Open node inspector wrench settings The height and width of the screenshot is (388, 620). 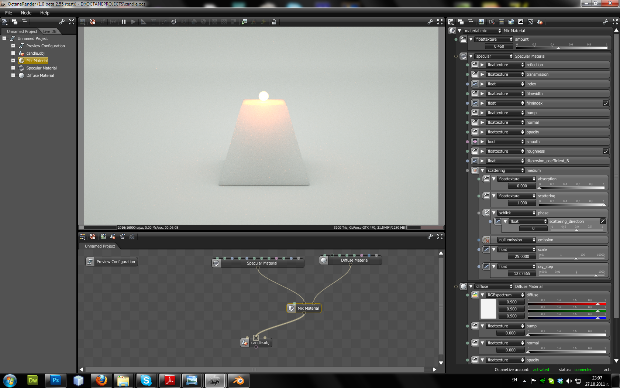point(605,22)
